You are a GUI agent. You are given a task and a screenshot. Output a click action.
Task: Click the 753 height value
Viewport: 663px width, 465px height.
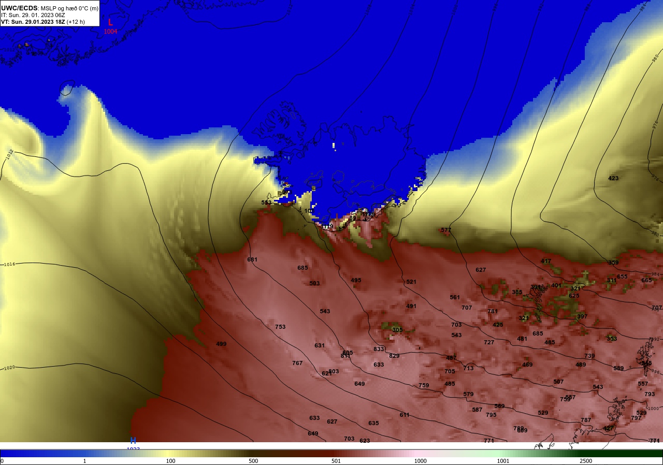click(280, 327)
